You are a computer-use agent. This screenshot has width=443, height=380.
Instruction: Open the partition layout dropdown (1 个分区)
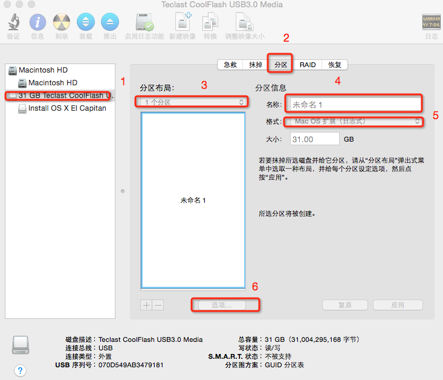[192, 102]
